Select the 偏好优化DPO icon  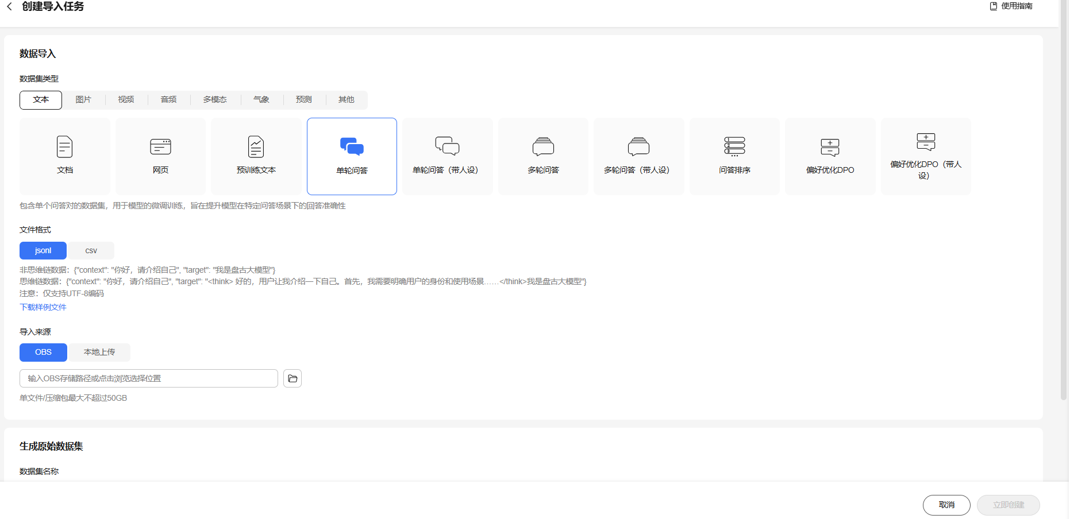coord(830,148)
